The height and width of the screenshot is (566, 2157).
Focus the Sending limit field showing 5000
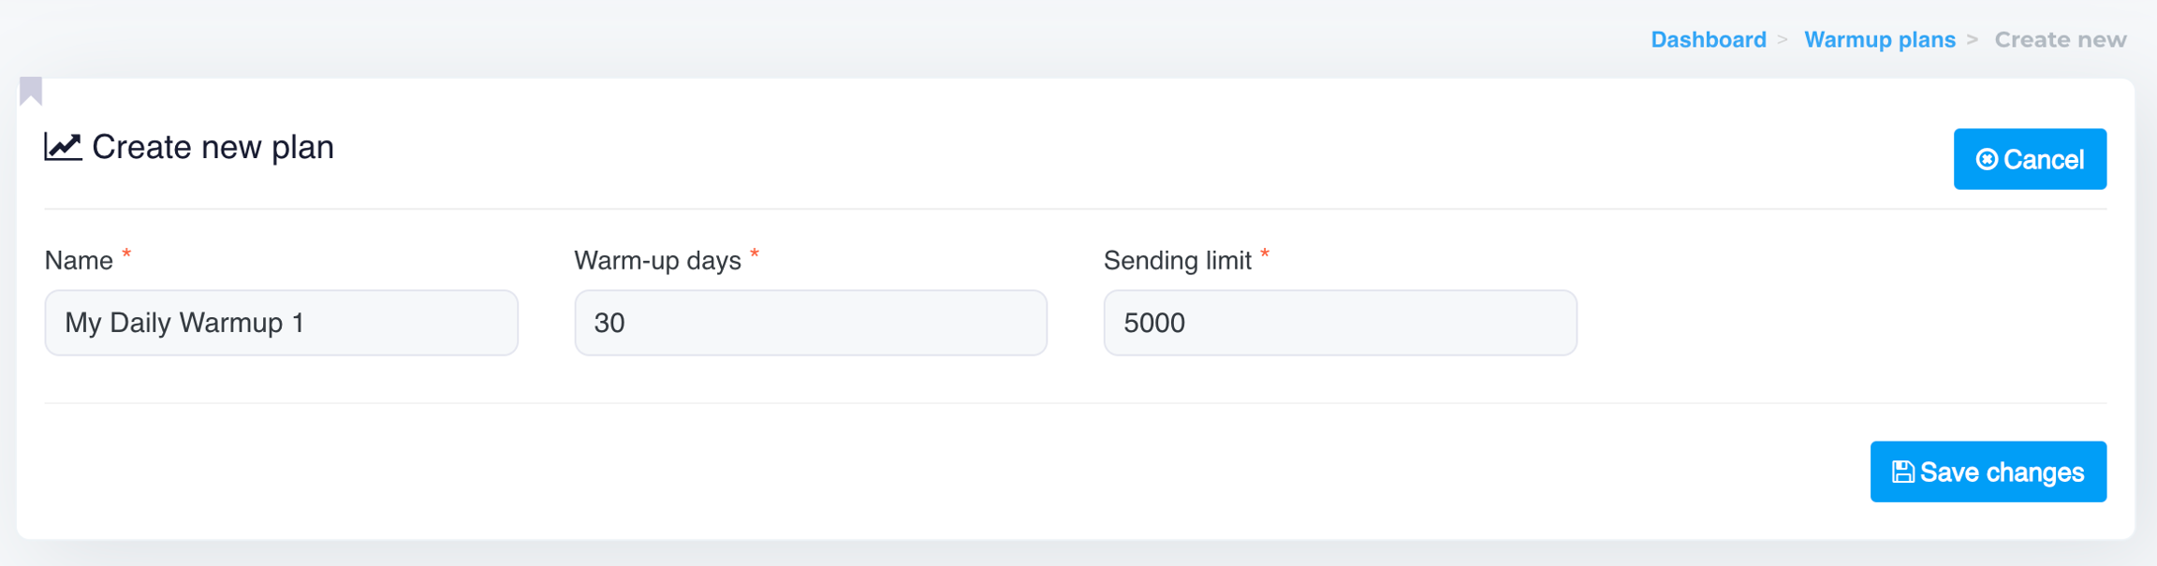pos(1340,323)
